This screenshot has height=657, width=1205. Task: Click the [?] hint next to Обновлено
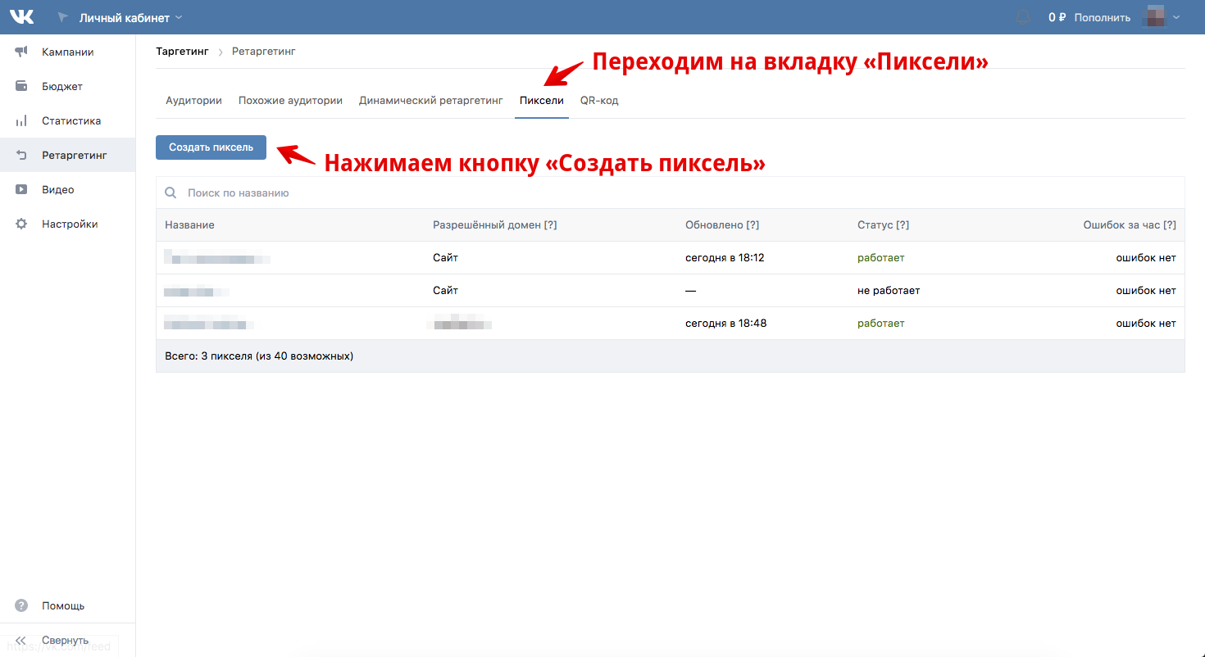click(753, 224)
